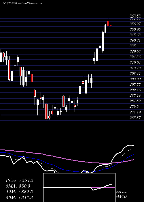The height and width of the screenshot is (202, 144).
Task: Click the 50MA : 317.3 readout
Action: pyautogui.click(x=19, y=197)
